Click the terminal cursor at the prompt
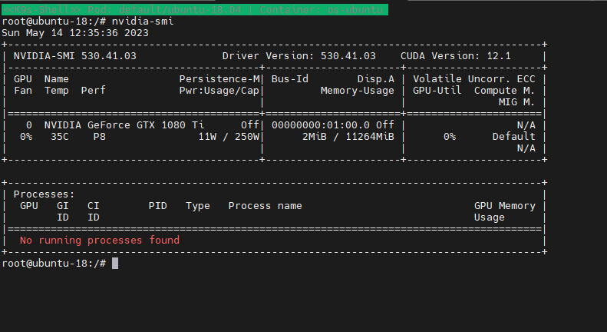The height and width of the screenshot is (332, 607). coord(115,263)
